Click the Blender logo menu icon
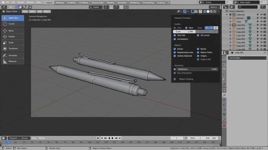The width and height of the screenshot is (268, 150). [3, 2]
